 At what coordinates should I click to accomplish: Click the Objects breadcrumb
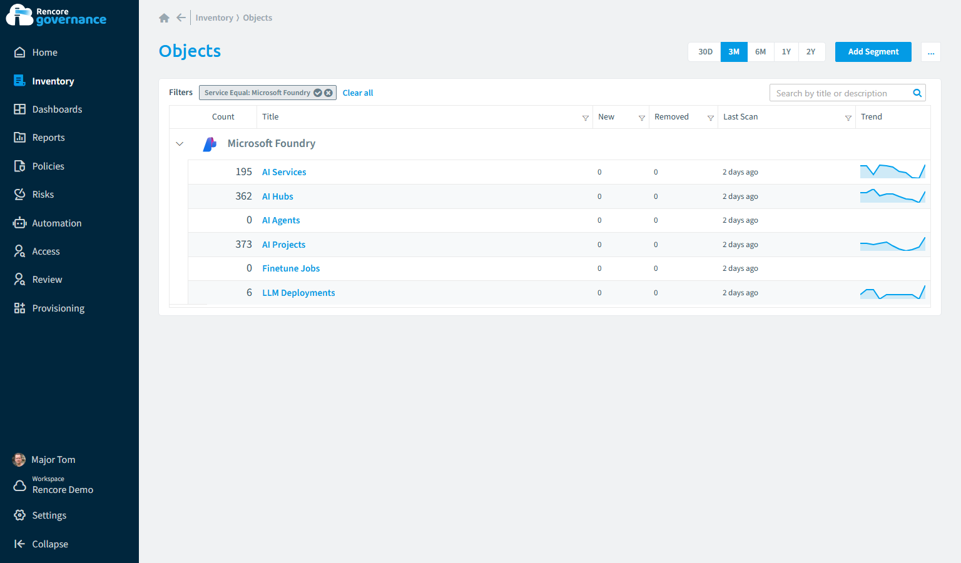(x=257, y=18)
